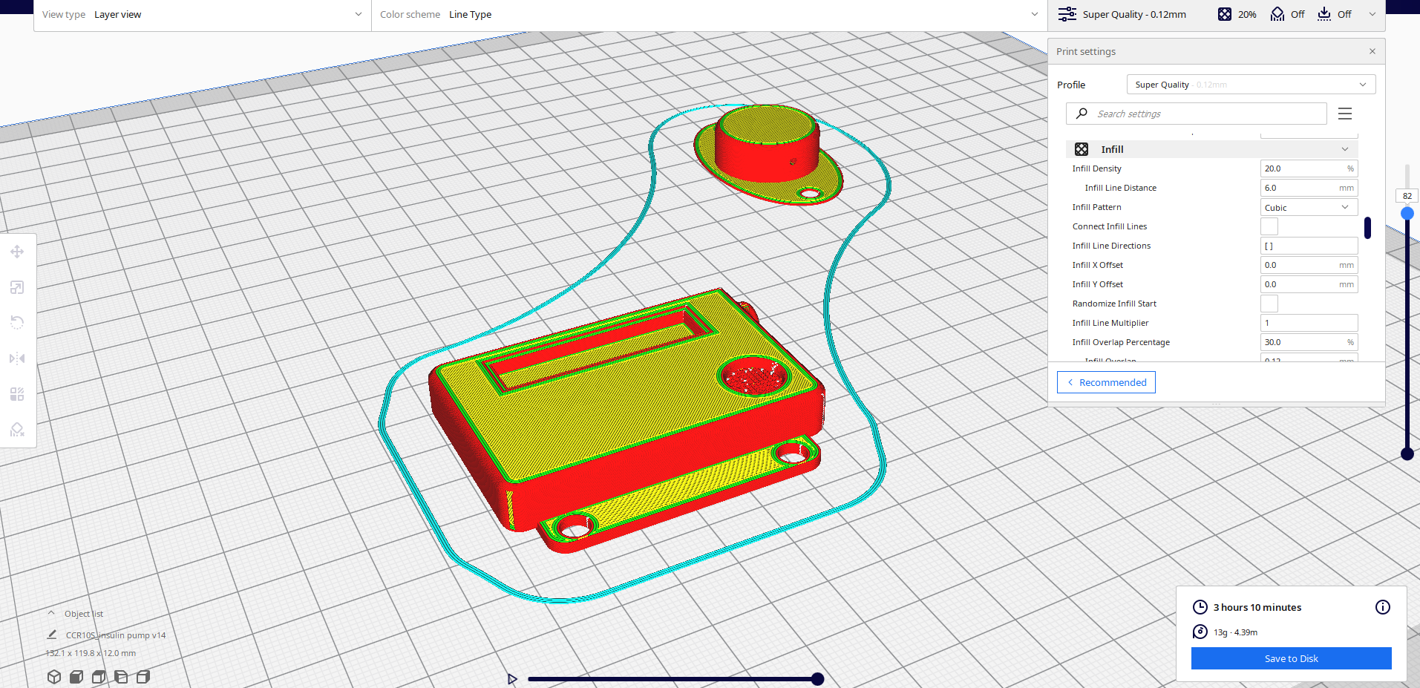Show print time details info icon

click(1383, 607)
